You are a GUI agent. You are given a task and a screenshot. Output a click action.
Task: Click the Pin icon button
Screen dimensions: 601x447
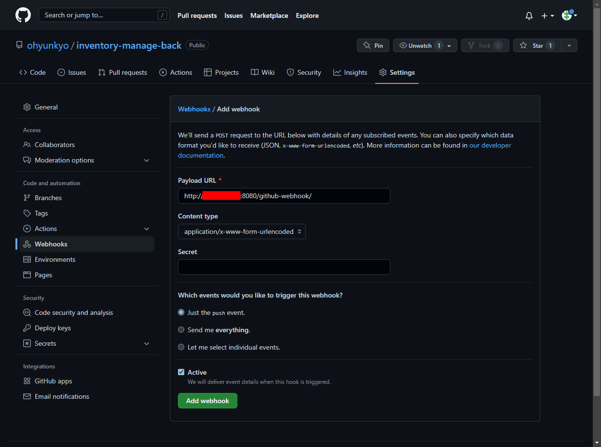click(373, 45)
